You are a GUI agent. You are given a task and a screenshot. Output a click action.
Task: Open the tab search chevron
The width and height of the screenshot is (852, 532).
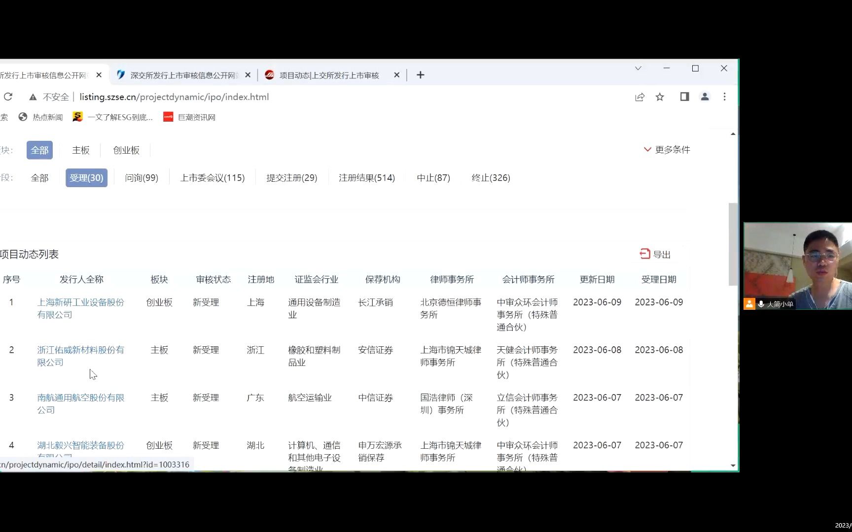(x=638, y=68)
